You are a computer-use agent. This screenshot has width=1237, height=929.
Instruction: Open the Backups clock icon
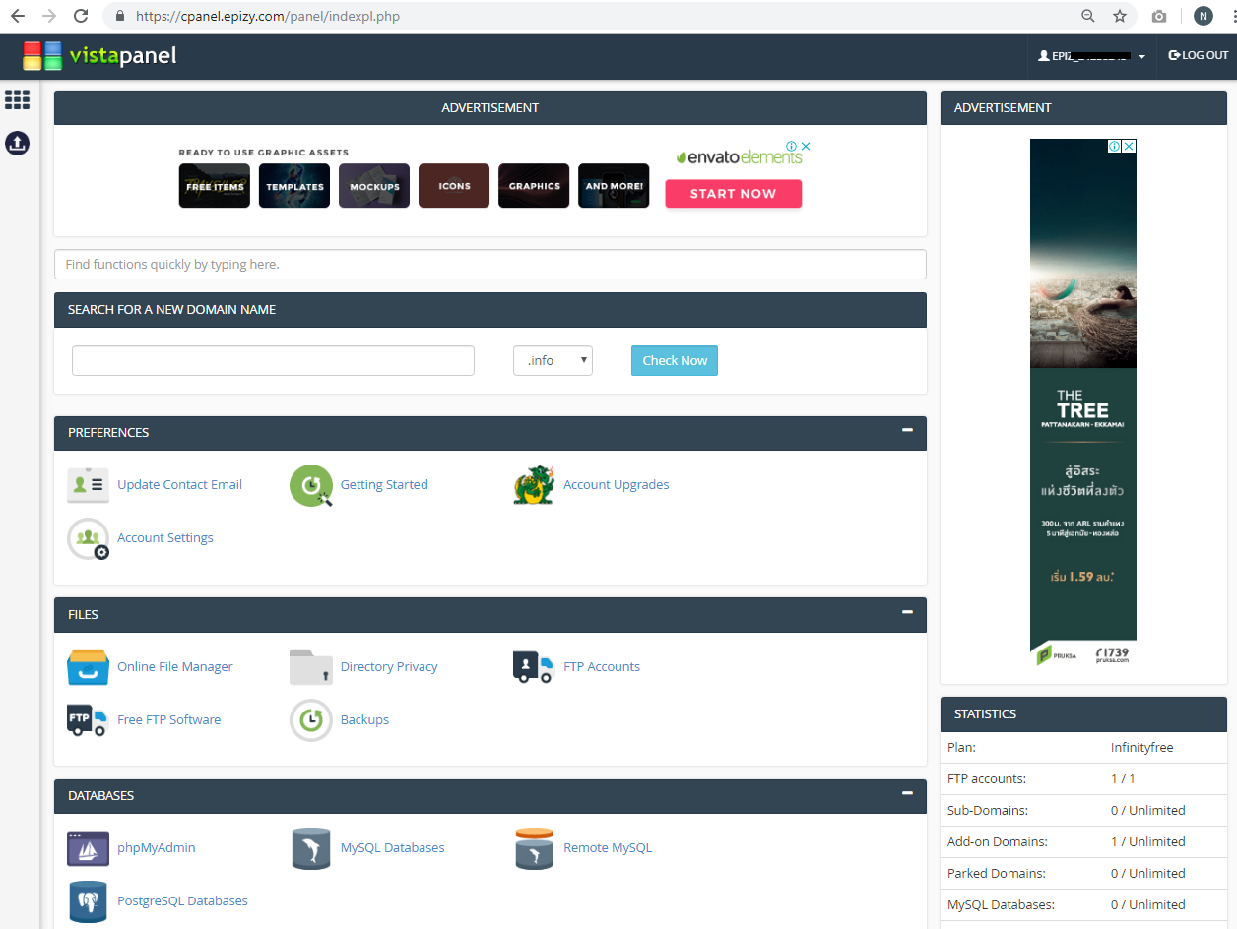click(x=310, y=720)
